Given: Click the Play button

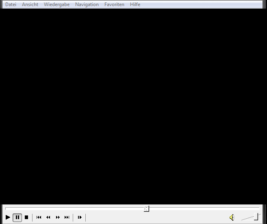Looking at the screenshot, I should [8, 217].
